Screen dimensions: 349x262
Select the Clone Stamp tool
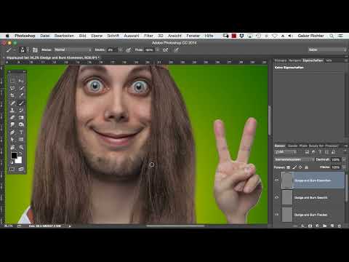point(12,110)
